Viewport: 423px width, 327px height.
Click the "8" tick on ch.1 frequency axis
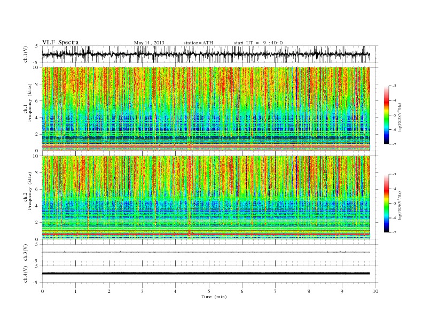tap(37, 84)
